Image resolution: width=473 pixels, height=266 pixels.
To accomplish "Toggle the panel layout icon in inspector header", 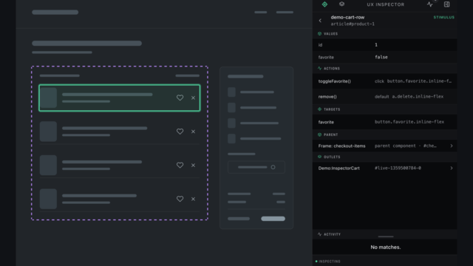I will (446, 4).
